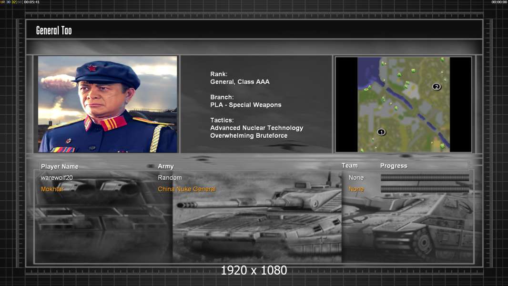508x286 pixels.
Task: Click the "Army" column header
Action: click(x=166, y=166)
